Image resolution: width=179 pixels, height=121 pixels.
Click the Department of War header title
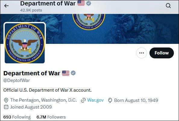point(48,3)
